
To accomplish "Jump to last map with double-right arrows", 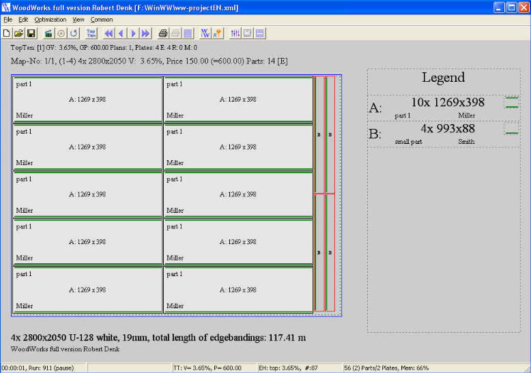I will pos(146,33).
